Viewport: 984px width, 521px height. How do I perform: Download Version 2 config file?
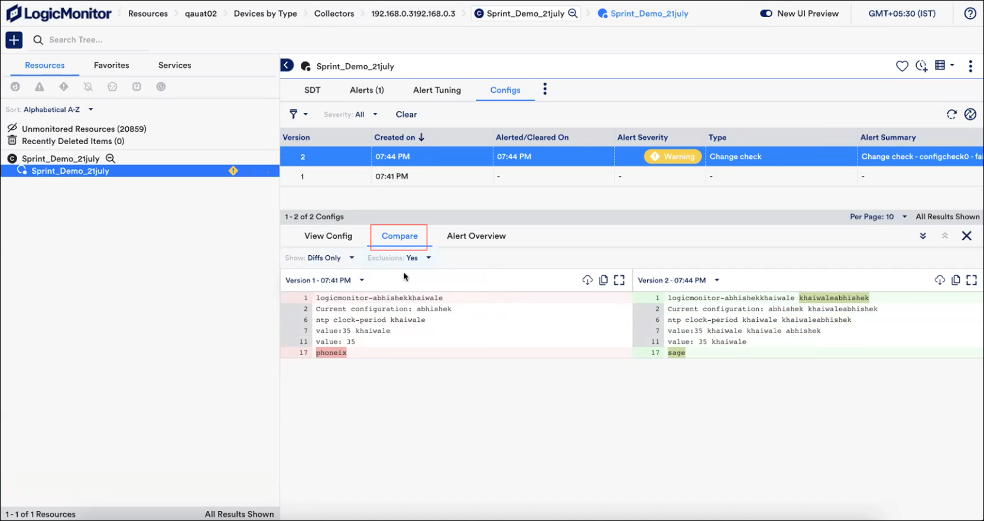click(x=940, y=280)
